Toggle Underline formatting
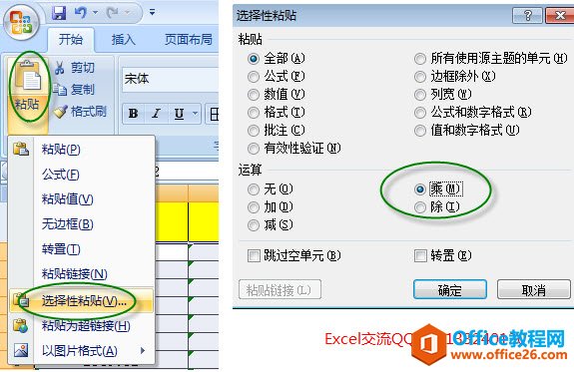 (179, 114)
